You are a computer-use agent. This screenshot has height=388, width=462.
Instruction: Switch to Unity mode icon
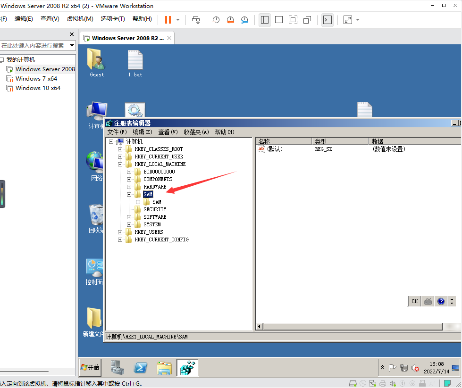tap(307, 20)
